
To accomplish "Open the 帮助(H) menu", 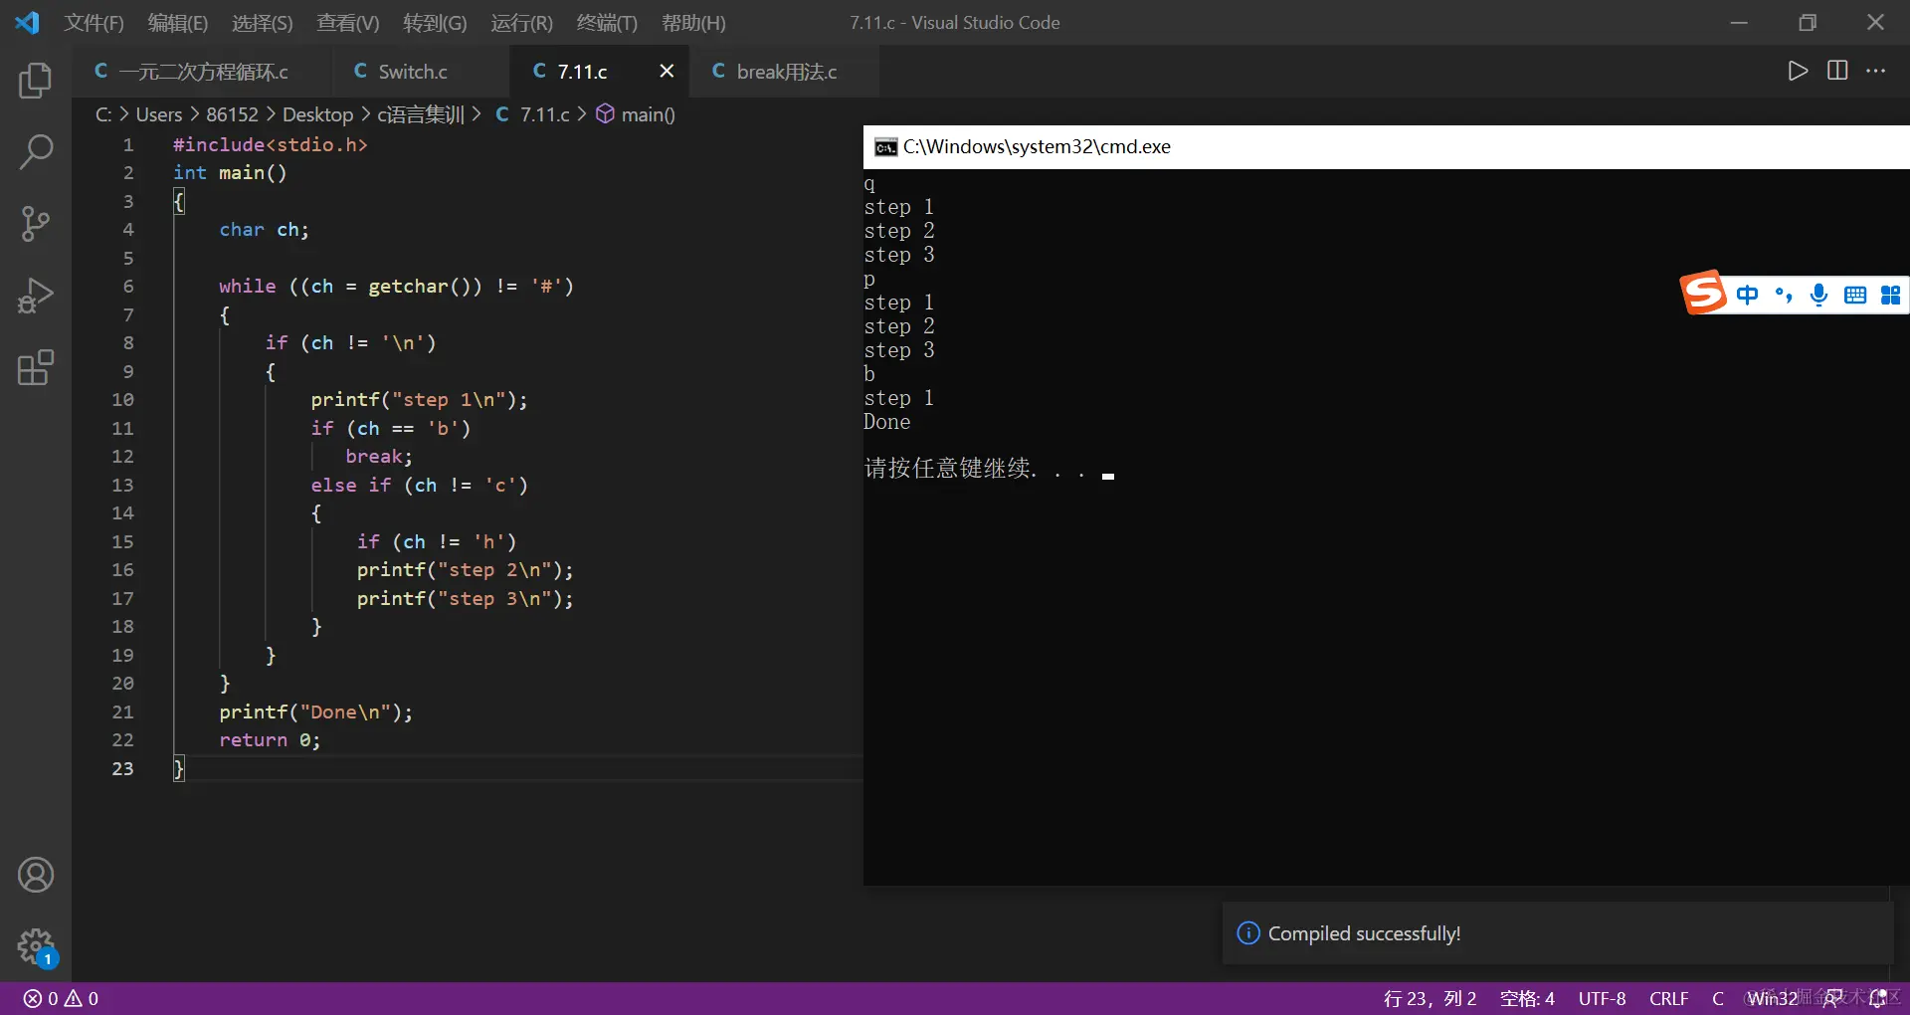I will (x=693, y=22).
